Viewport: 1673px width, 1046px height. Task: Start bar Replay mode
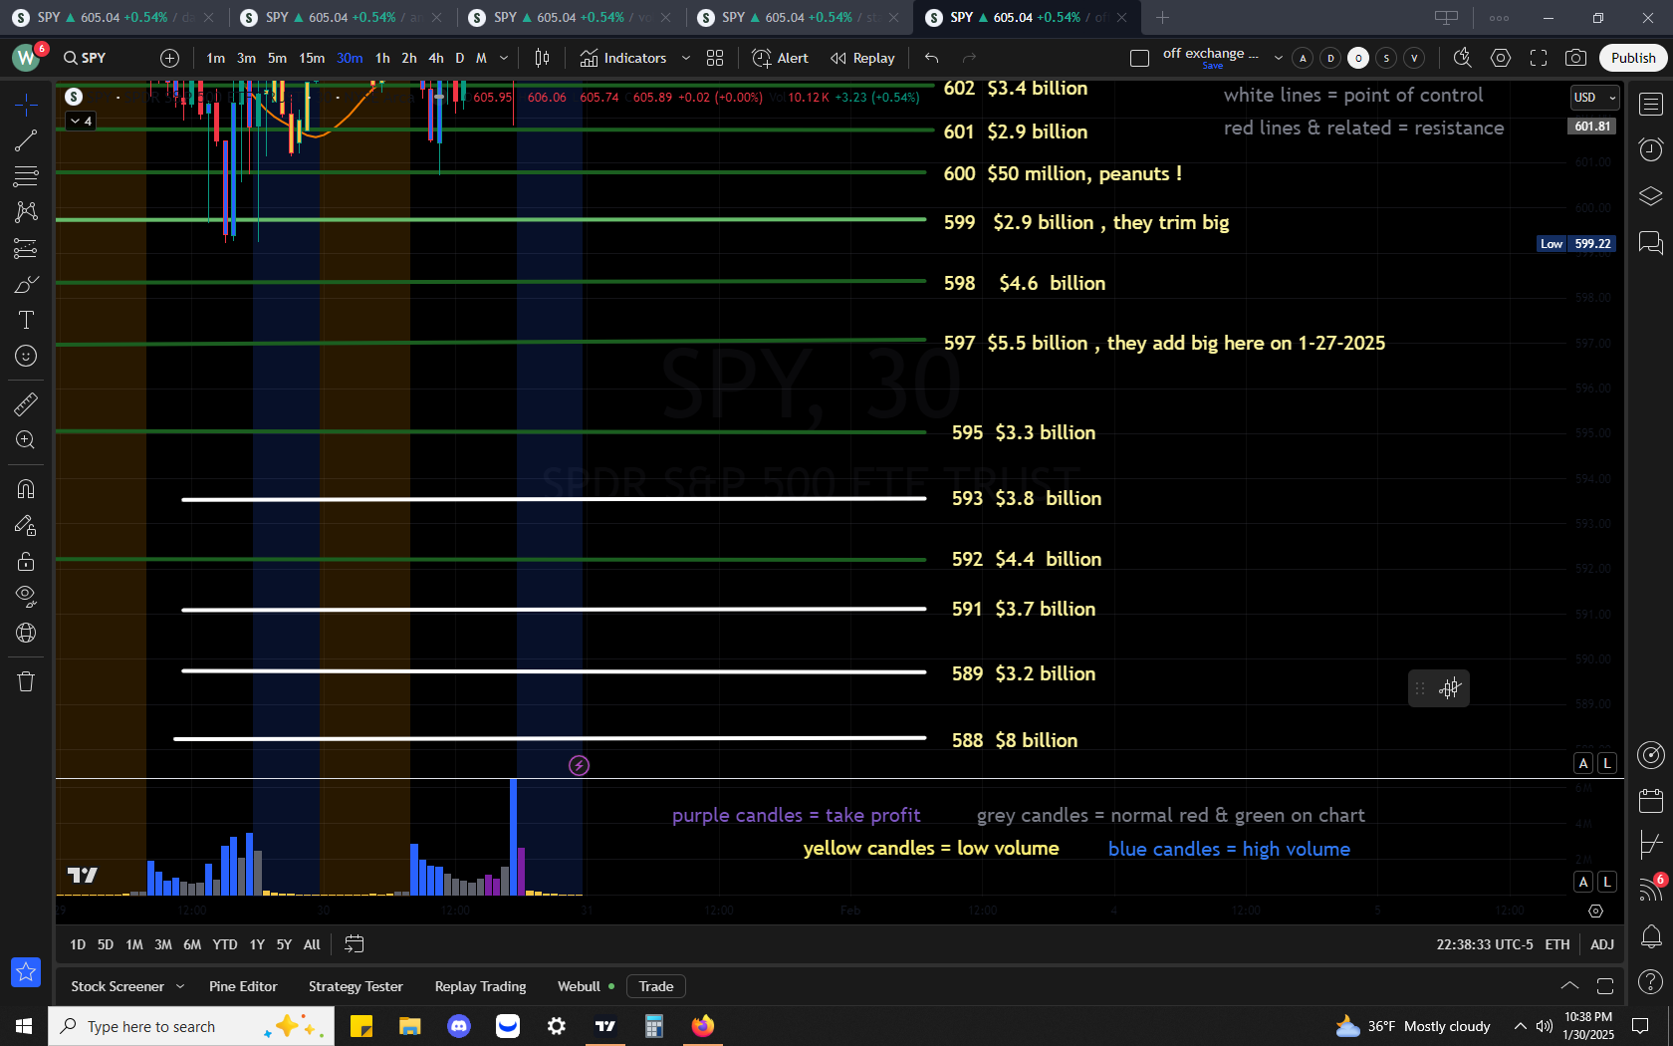[x=863, y=58]
